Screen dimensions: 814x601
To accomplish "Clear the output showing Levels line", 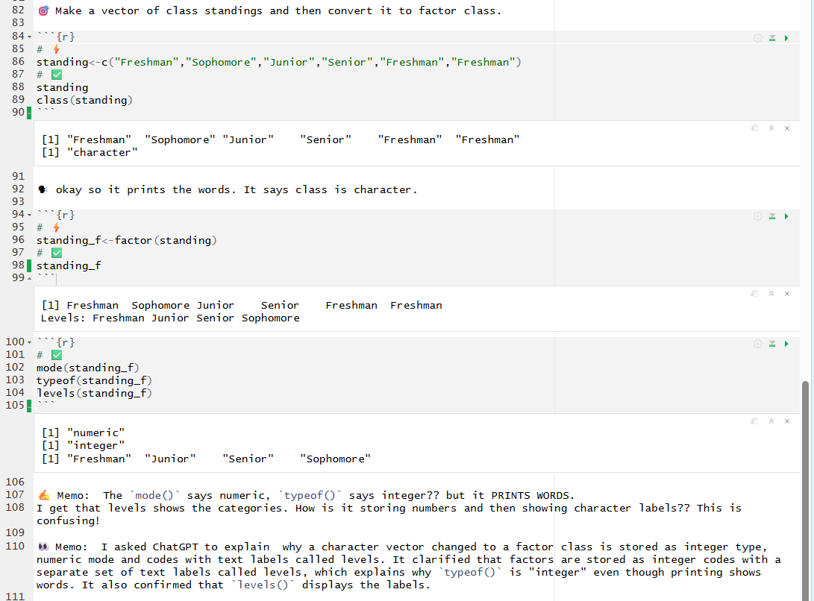I will click(x=787, y=294).
